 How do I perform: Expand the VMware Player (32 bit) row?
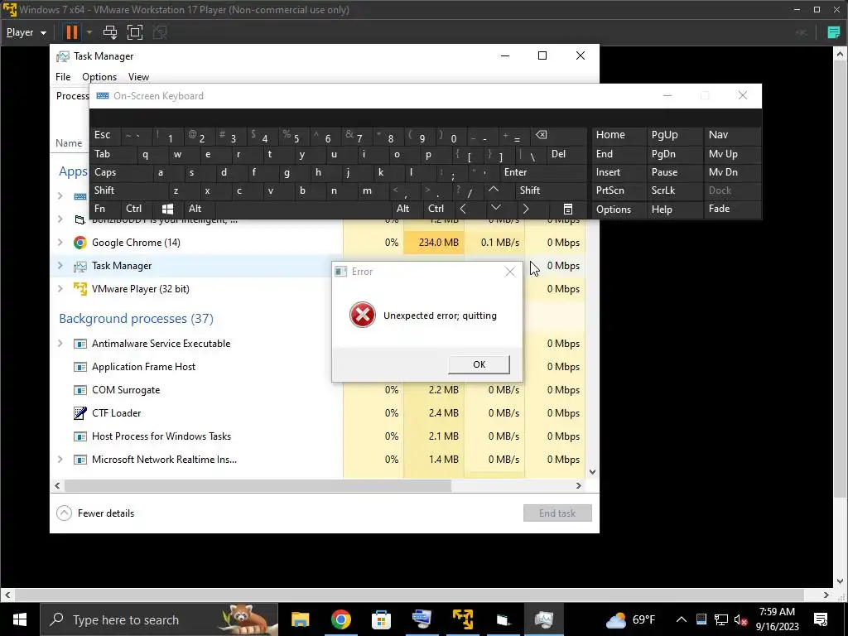pyautogui.click(x=60, y=289)
